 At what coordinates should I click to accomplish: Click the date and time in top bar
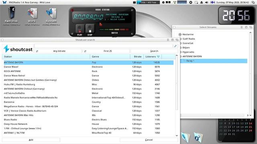(x=233, y=2)
